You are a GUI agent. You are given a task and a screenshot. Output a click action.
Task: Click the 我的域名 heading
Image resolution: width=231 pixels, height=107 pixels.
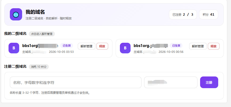click(35, 12)
